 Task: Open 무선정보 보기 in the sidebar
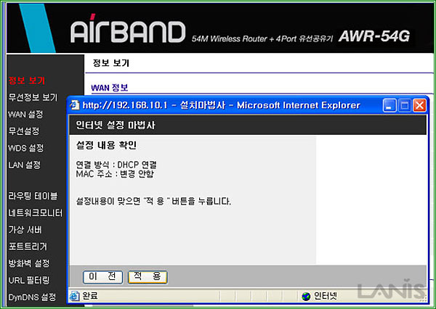tap(33, 97)
